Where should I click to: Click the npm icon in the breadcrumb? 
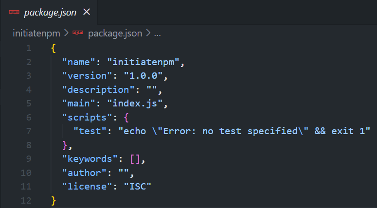click(78, 33)
